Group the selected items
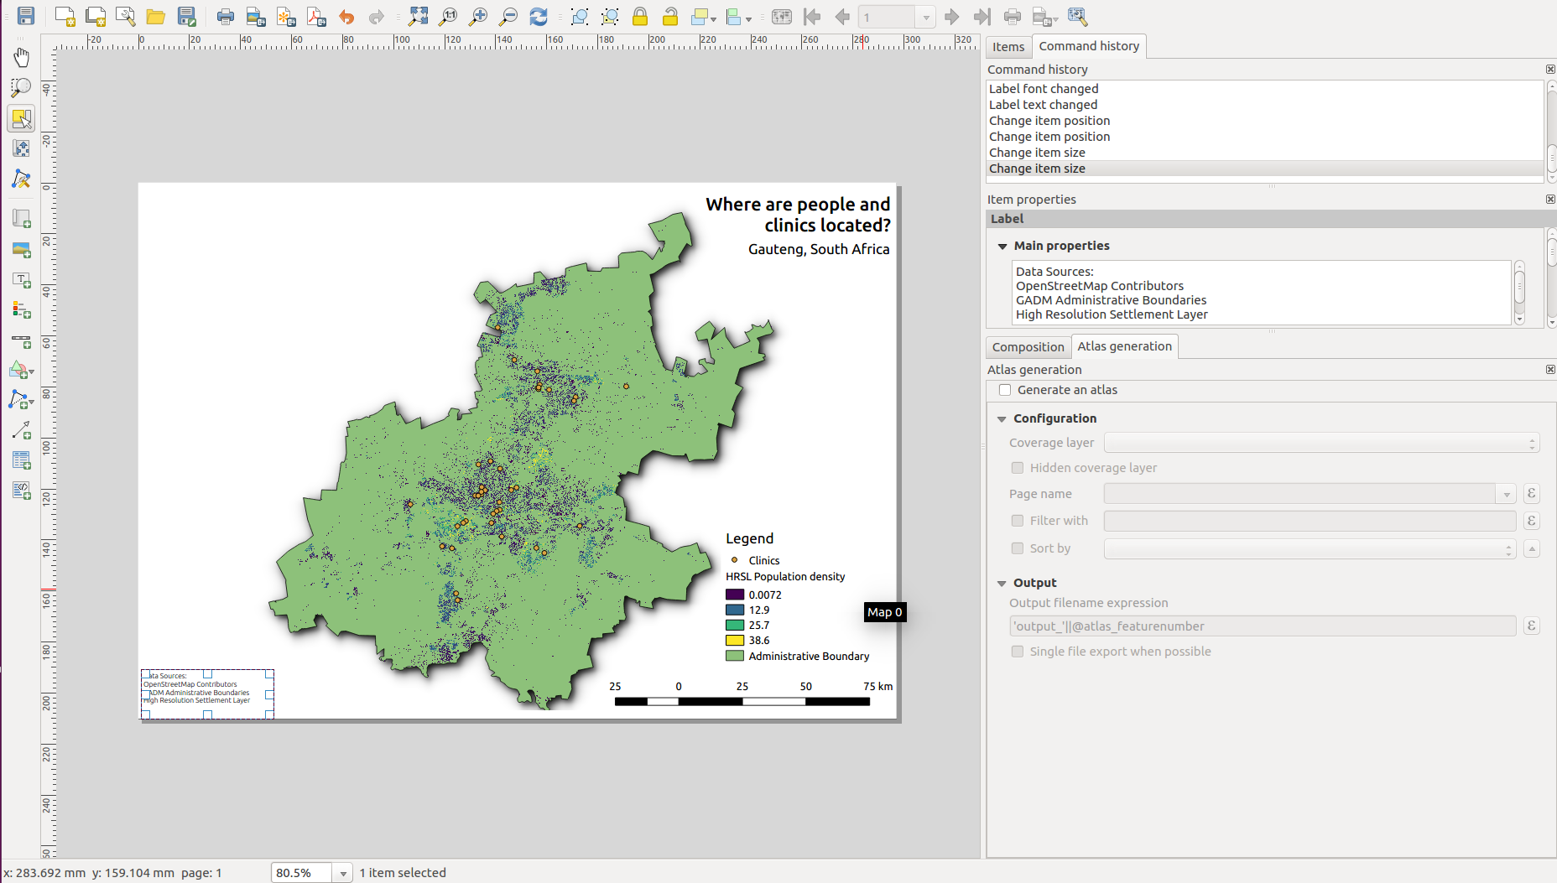The image size is (1557, 883). (579, 16)
